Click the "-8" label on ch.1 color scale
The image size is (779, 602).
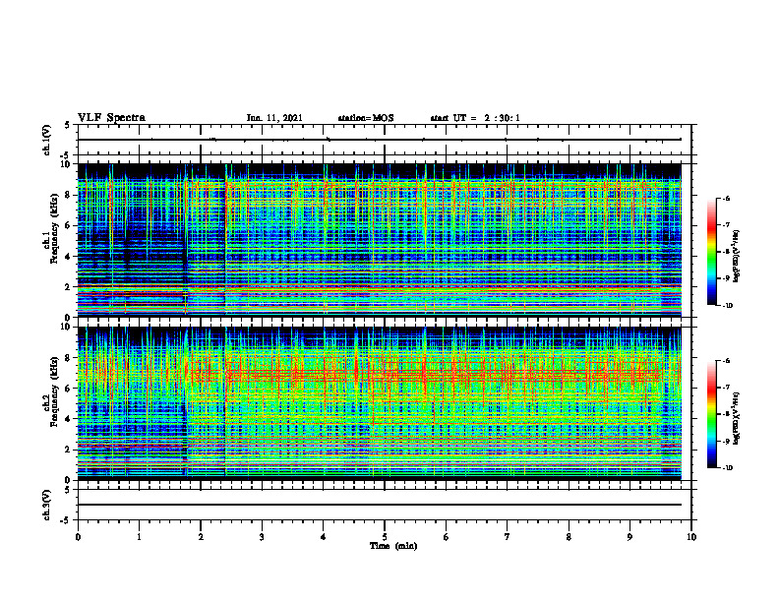pyautogui.click(x=726, y=252)
